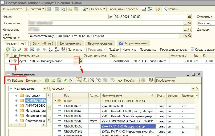
Task: Select row with code СБ000022265
Action: click(x=124, y=121)
